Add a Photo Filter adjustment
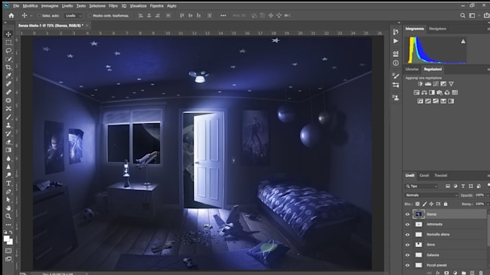This screenshot has height=275, width=490. [440, 93]
